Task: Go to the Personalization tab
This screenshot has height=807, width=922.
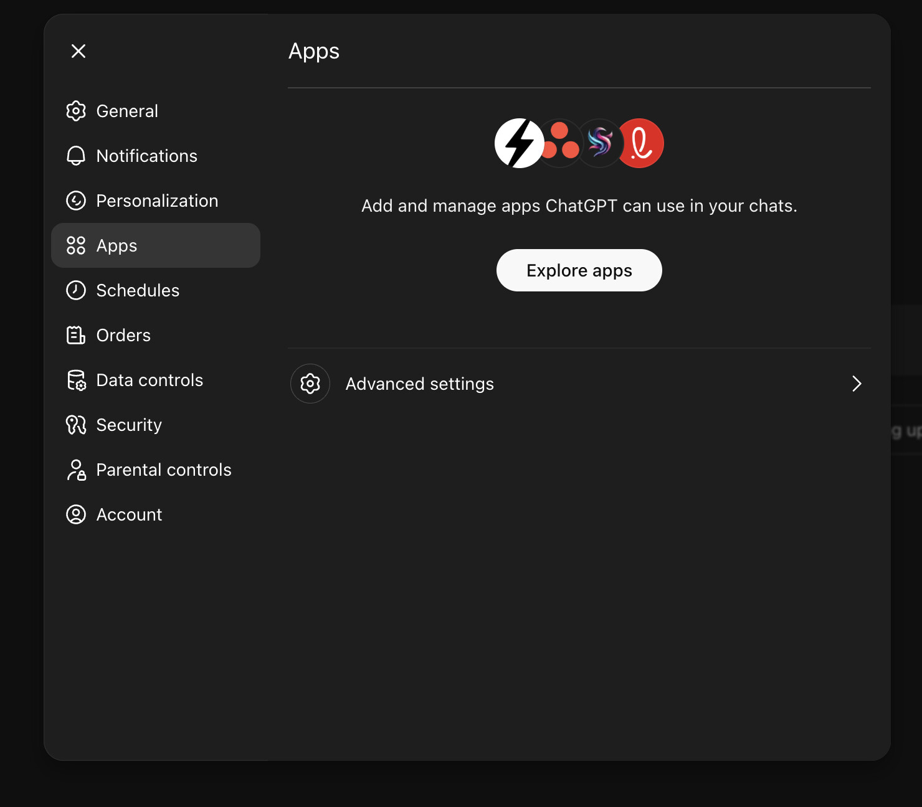Action: [x=156, y=201]
